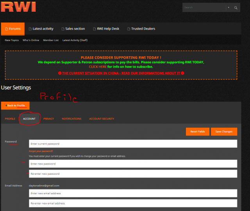Click the search magnifier icon
250x211 pixels.
(236, 7)
